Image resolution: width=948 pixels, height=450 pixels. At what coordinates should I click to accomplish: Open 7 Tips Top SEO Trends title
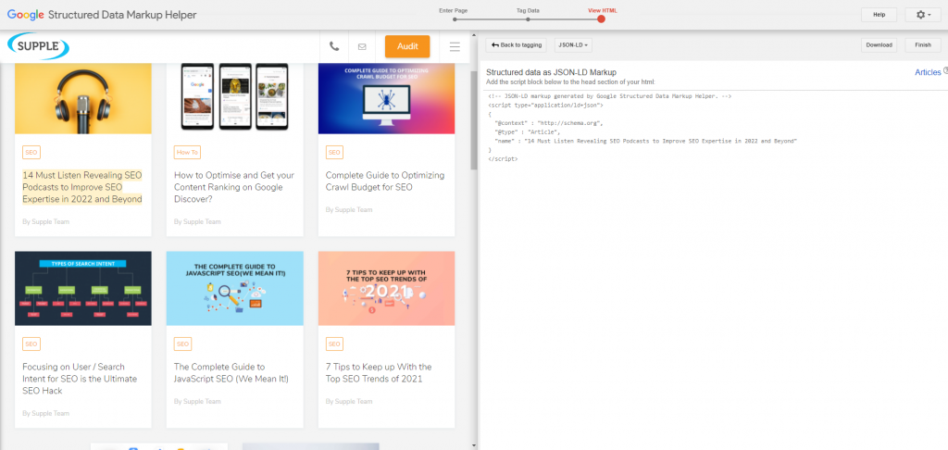click(379, 372)
